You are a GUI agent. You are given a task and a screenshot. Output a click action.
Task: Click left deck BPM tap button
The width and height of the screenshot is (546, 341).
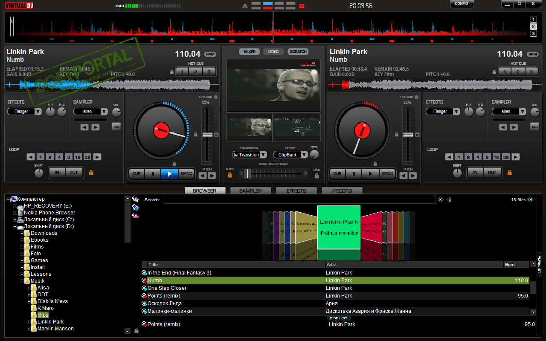(210, 55)
